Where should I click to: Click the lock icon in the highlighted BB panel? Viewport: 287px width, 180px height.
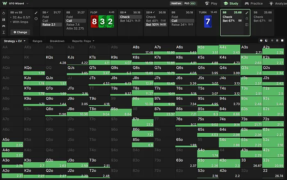(247, 19)
